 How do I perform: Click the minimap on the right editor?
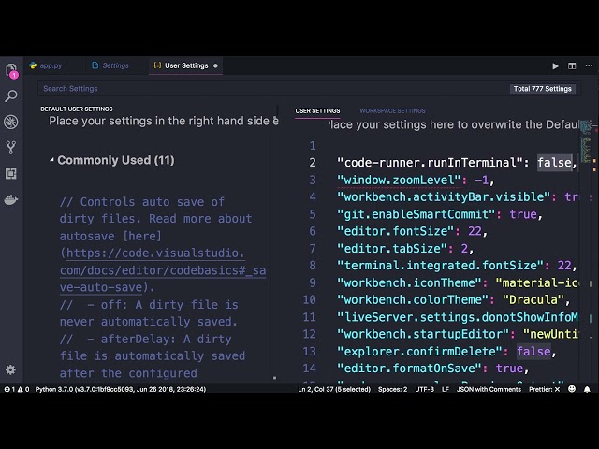pyautogui.click(x=586, y=143)
